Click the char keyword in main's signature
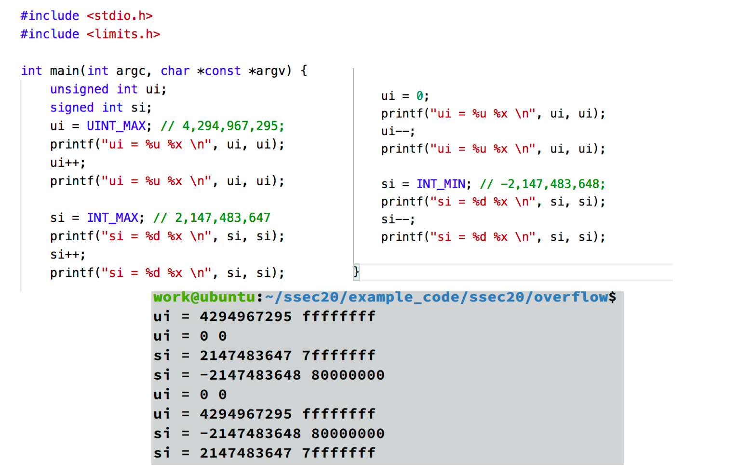Screen dimensions: 752x466 click(175, 71)
